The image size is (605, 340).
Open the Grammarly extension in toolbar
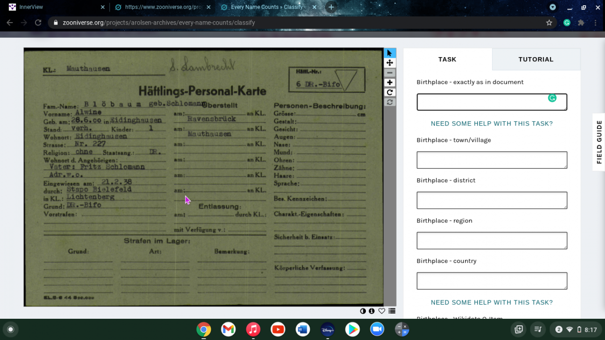click(x=567, y=23)
